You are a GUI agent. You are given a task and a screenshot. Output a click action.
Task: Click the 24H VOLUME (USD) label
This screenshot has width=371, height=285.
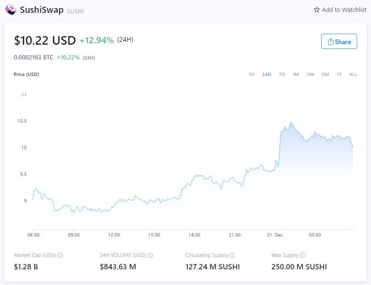click(123, 255)
